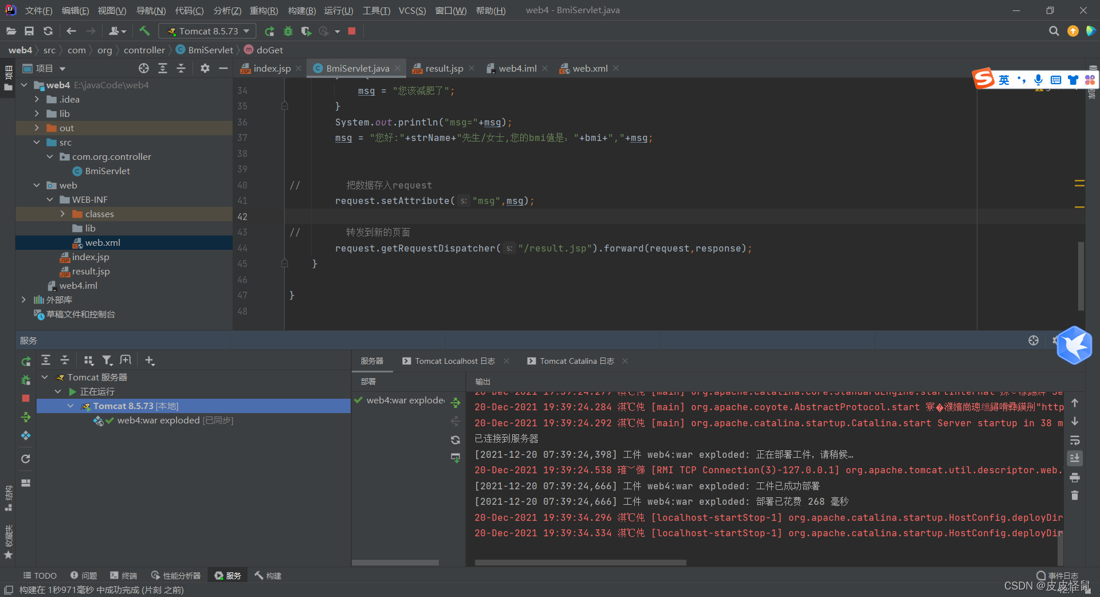Open the 事件日志 button in the status bar
Screen dimensions: 1100x597
click(1058, 575)
